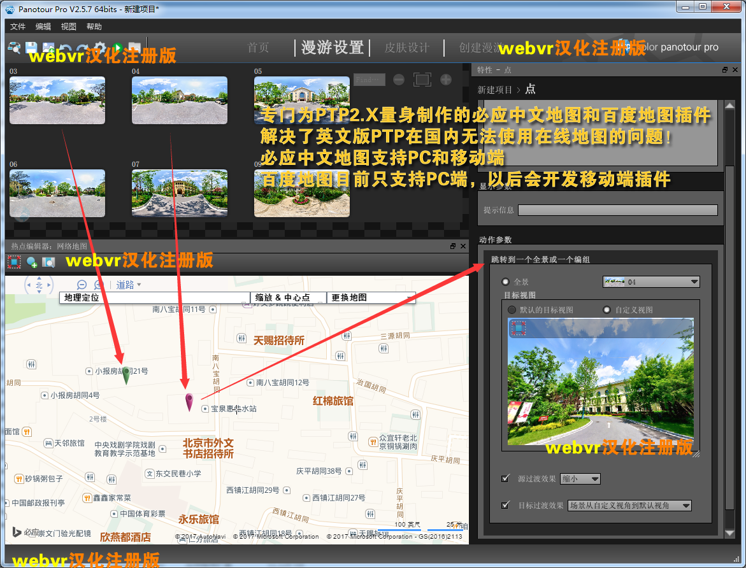Fit panoramas to the viewer window
Viewport: 746px width, 568px height.
422,80
